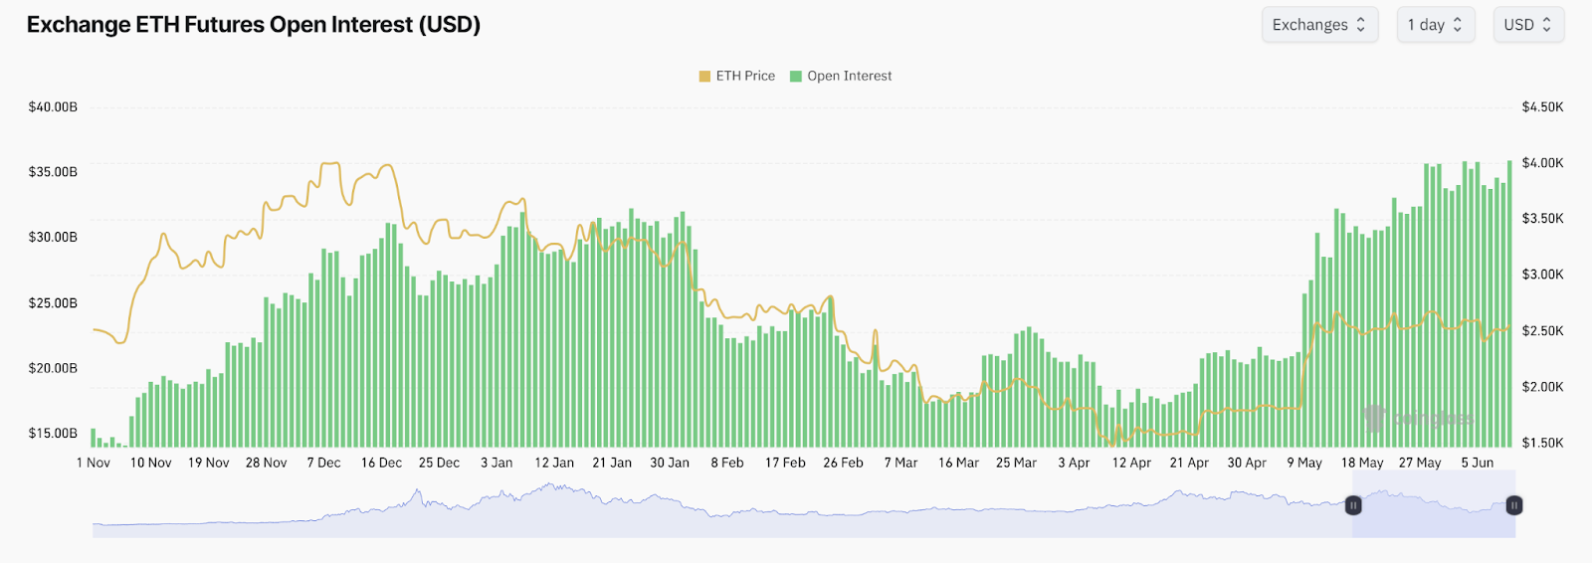Click the chart title Exchange ETH Futures Open Interest
The height and width of the screenshot is (563, 1592).
pyautogui.click(x=254, y=25)
